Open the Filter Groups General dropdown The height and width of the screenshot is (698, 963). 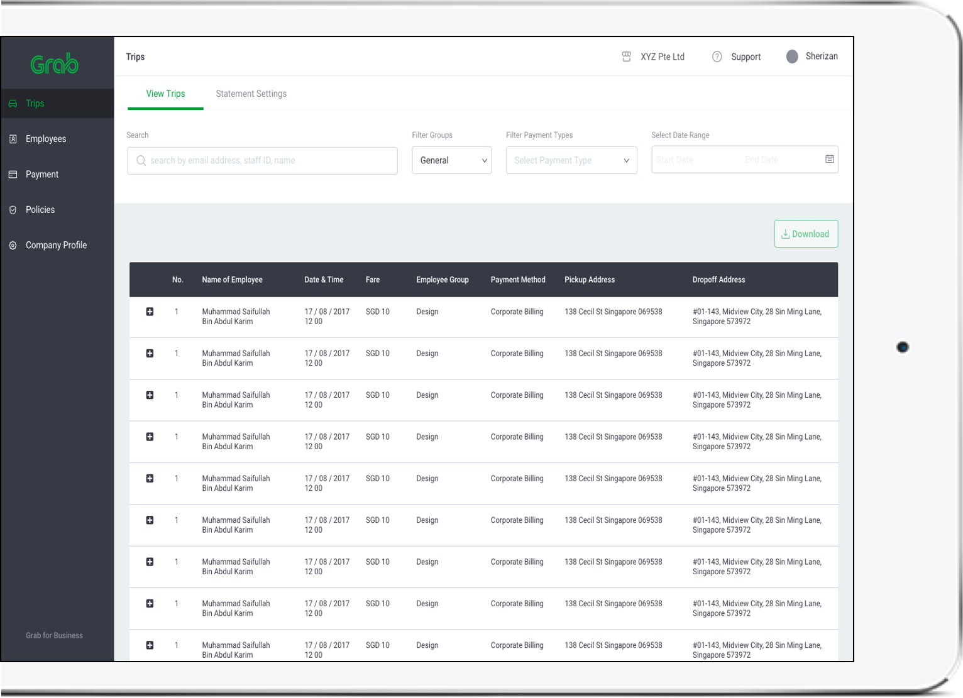(x=451, y=160)
